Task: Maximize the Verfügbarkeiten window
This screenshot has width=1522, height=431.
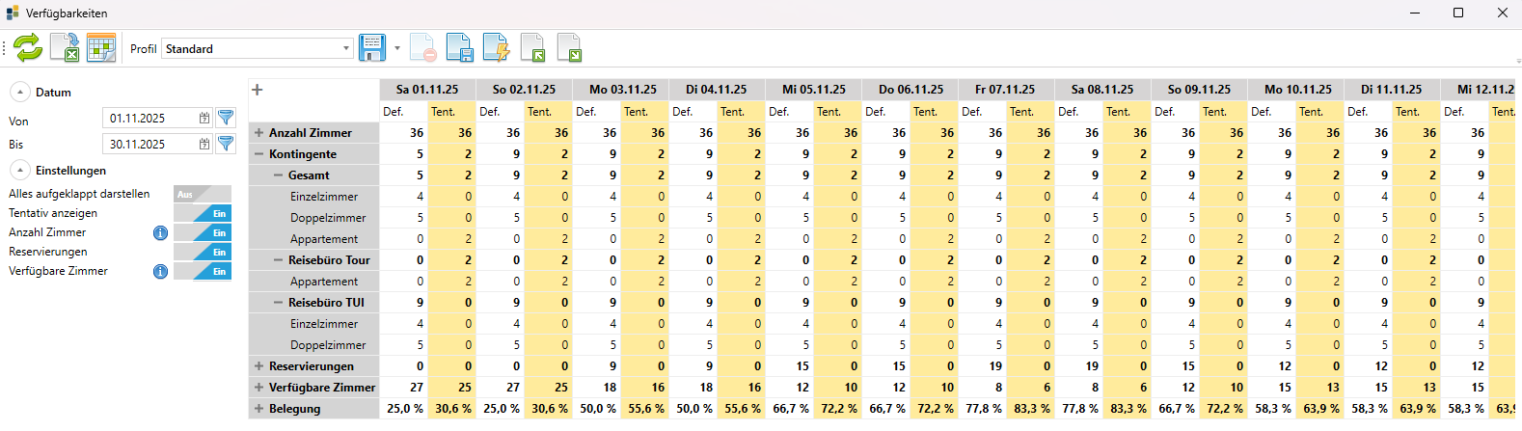Action: 1458,13
